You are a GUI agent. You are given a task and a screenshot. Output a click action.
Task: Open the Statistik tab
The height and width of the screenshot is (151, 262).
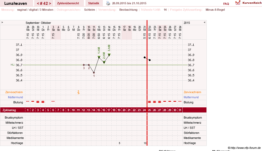(93, 3)
